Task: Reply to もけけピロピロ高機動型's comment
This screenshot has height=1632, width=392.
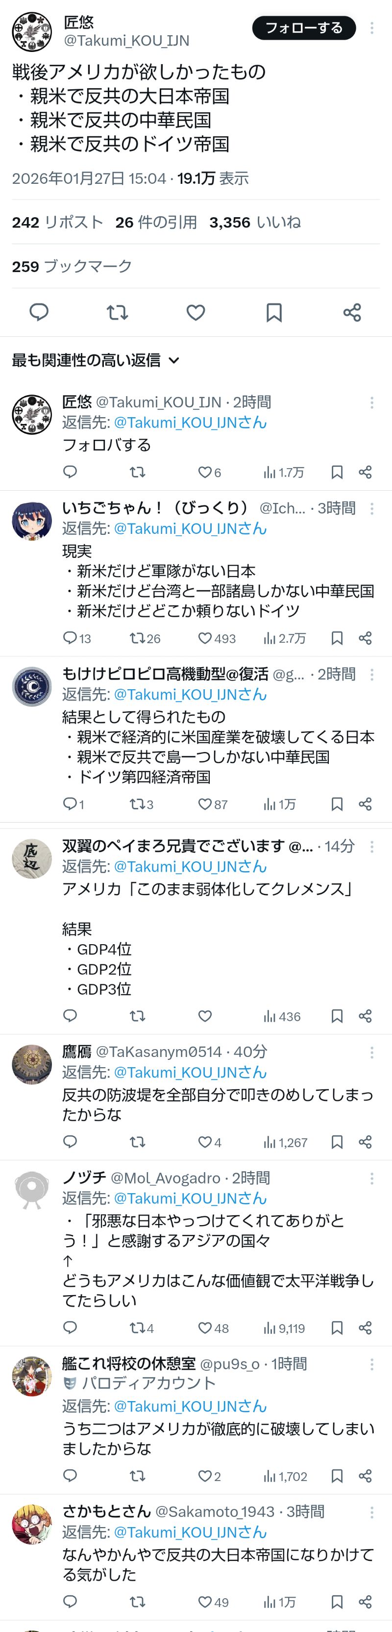Action: (x=70, y=804)
